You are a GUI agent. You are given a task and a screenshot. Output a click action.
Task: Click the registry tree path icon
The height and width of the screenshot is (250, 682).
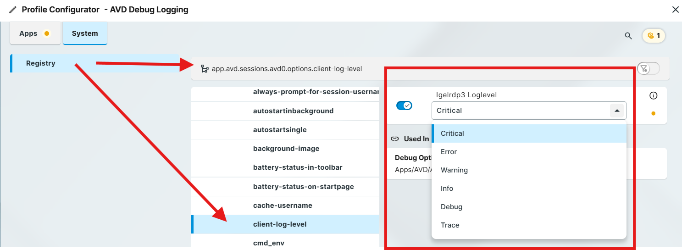(x=205, y=69)
